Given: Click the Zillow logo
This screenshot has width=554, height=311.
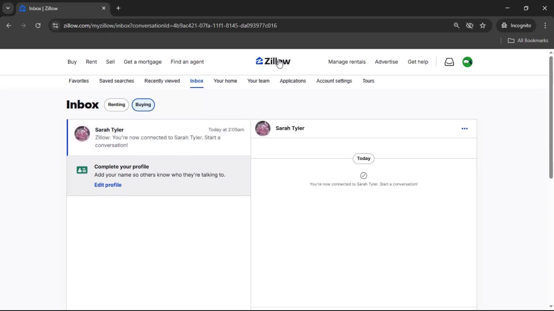Looking at the screenshot, I should (273, 61).
